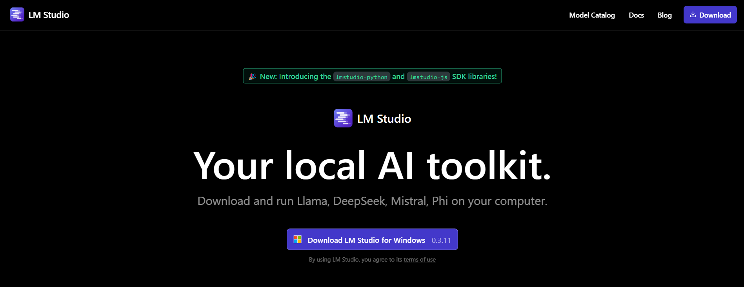Open the Model Catalog page
This screenshot has width=744, height=287.
pyautogui.click(x=592, y=15)
